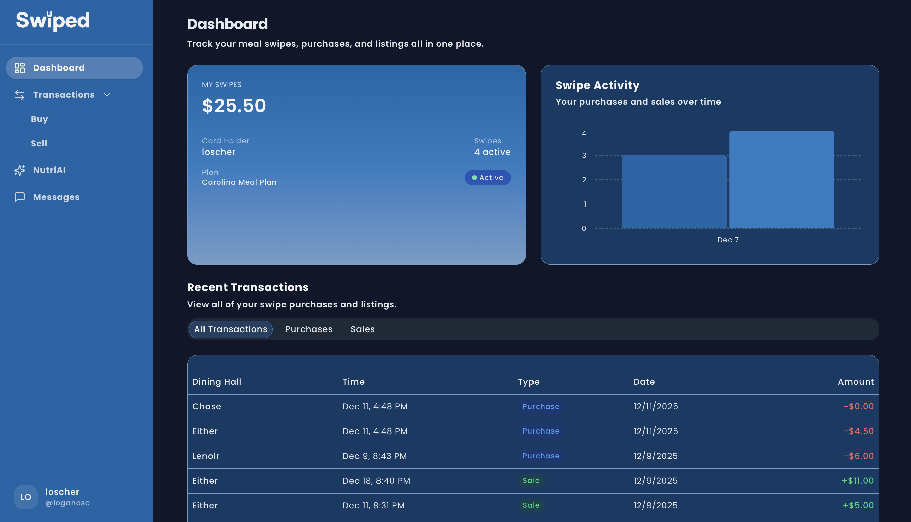Viewport: 911px width, 522px height.
Task: Toggle the Active status badge on the swipe card
Action: [x=488, y=178]
